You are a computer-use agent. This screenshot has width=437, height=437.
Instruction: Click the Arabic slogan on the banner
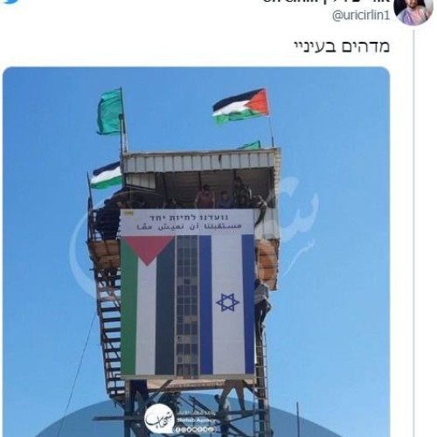pyautogui.click(x=188, y=227)
